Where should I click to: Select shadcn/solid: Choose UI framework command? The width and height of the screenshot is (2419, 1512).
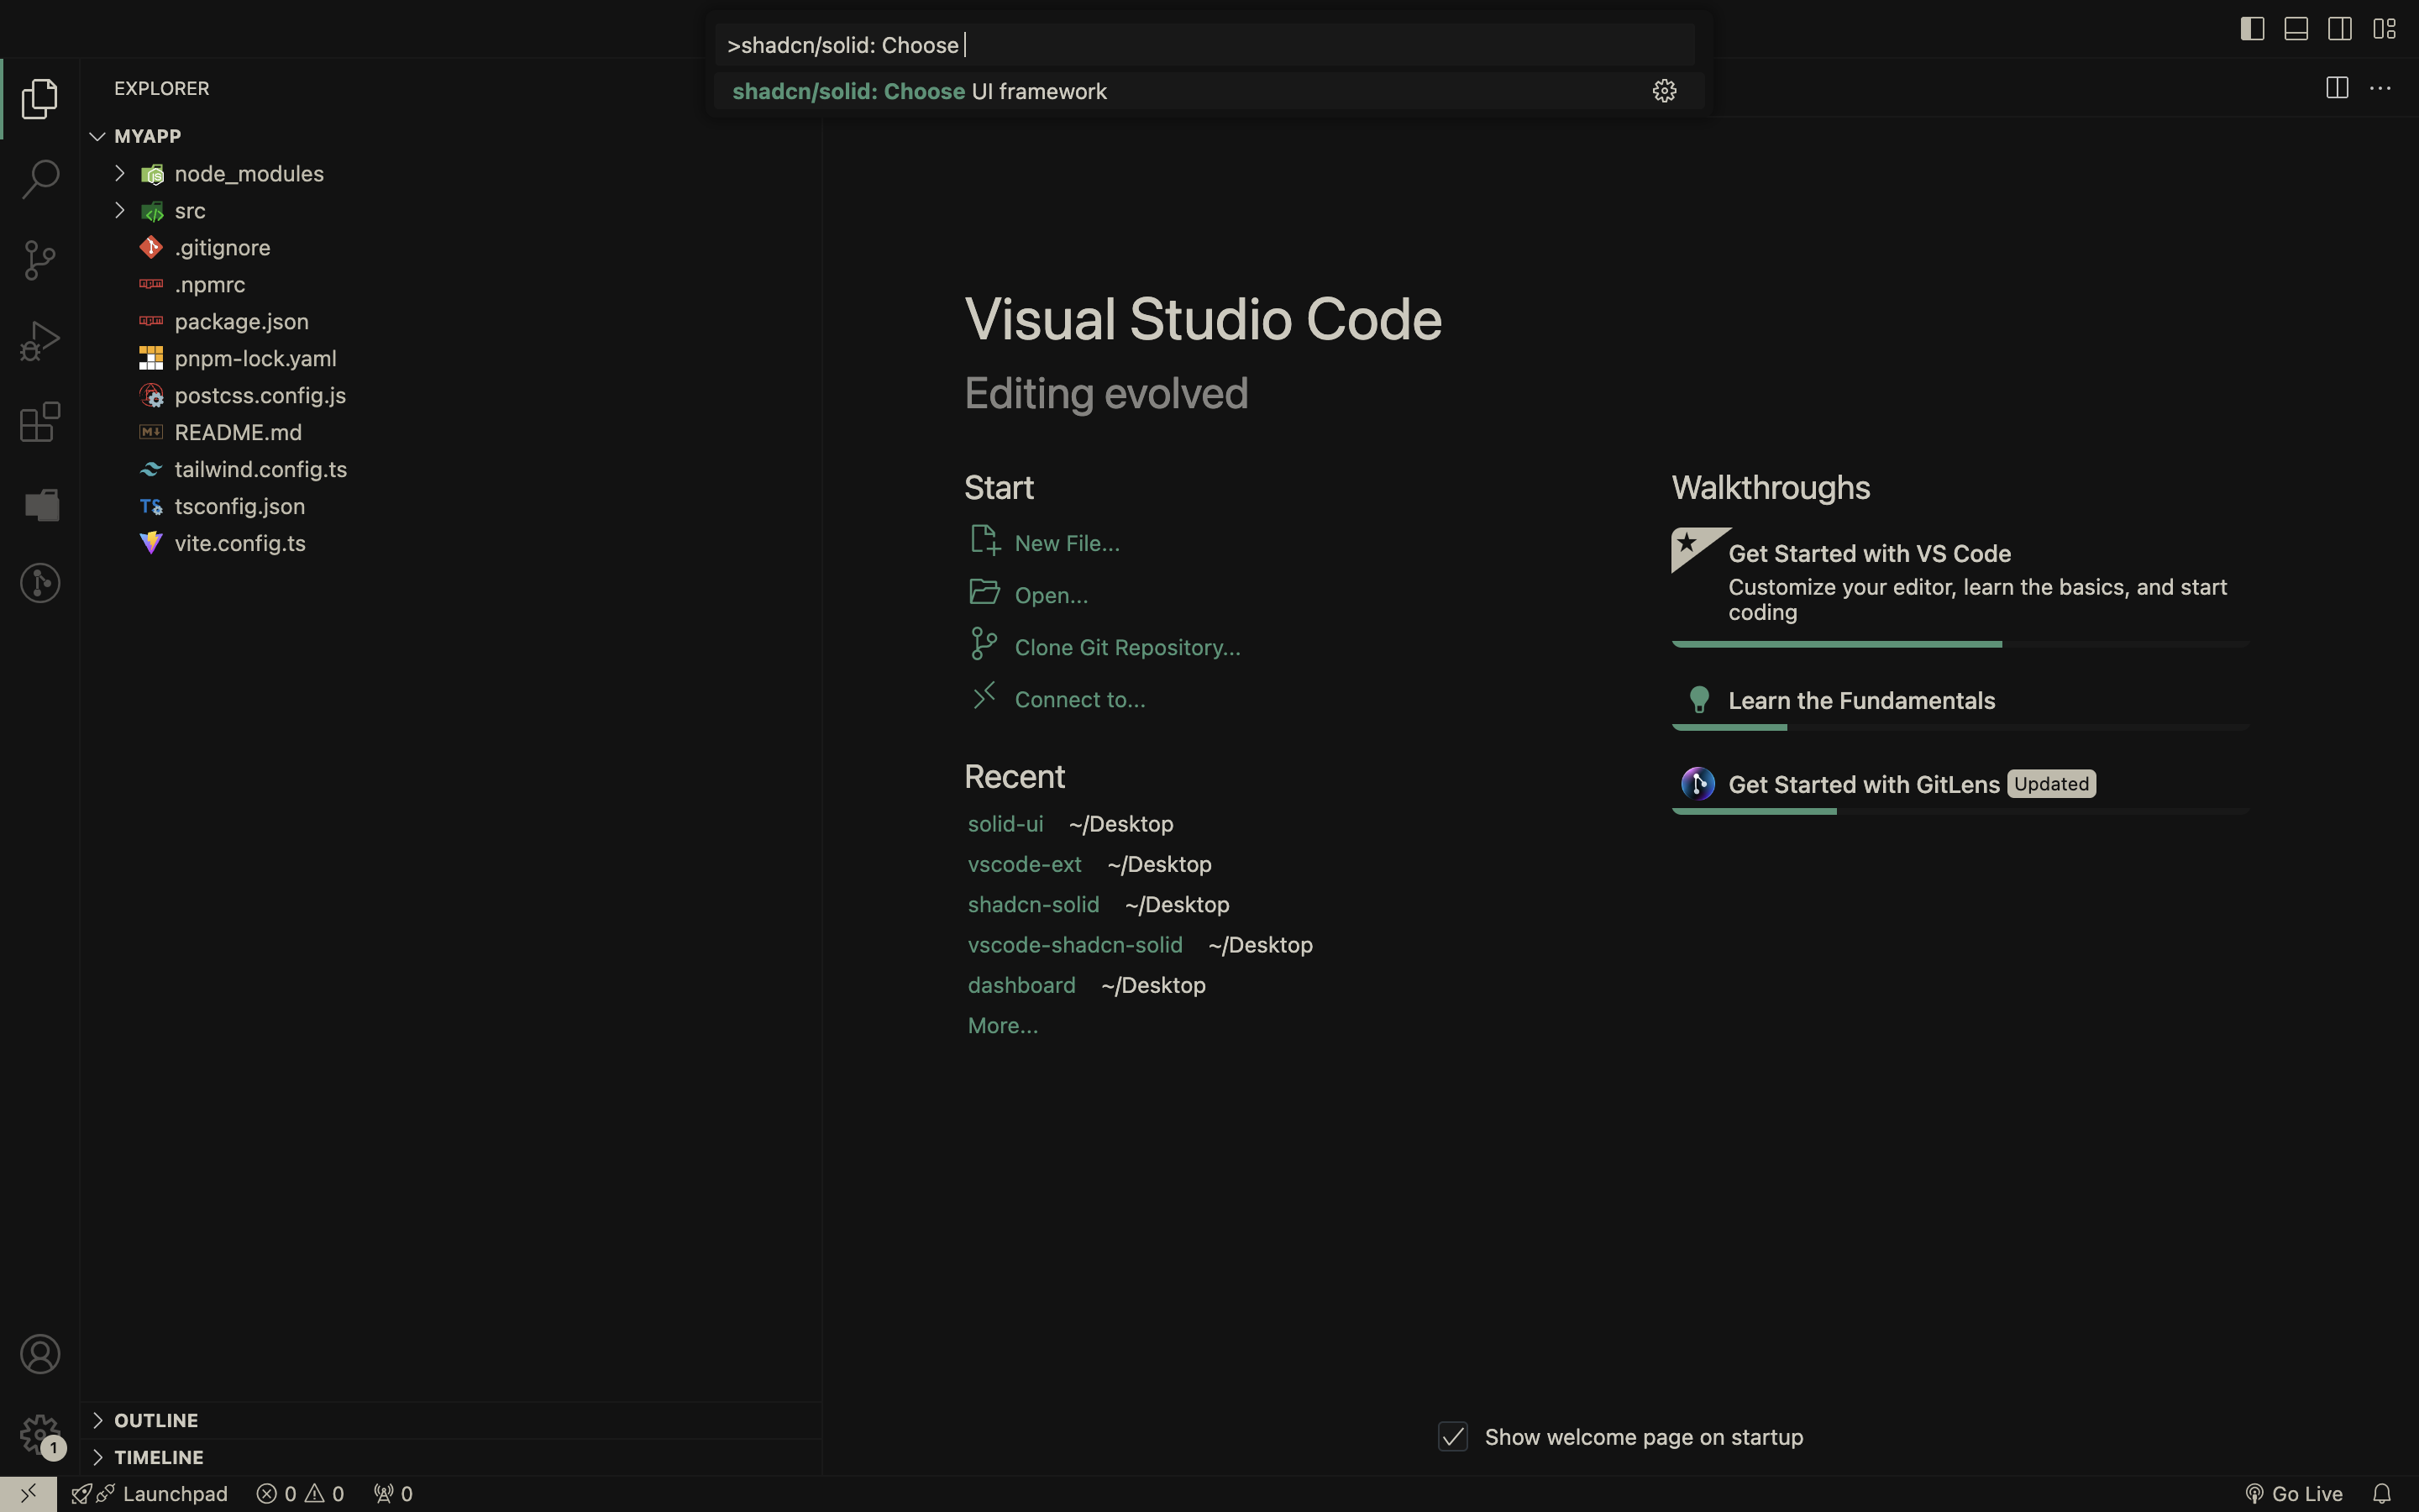[x=920, y=91]
